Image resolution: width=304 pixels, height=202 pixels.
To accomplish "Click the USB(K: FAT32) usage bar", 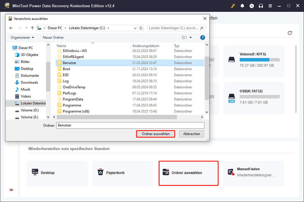I will (x=260, y=97).
